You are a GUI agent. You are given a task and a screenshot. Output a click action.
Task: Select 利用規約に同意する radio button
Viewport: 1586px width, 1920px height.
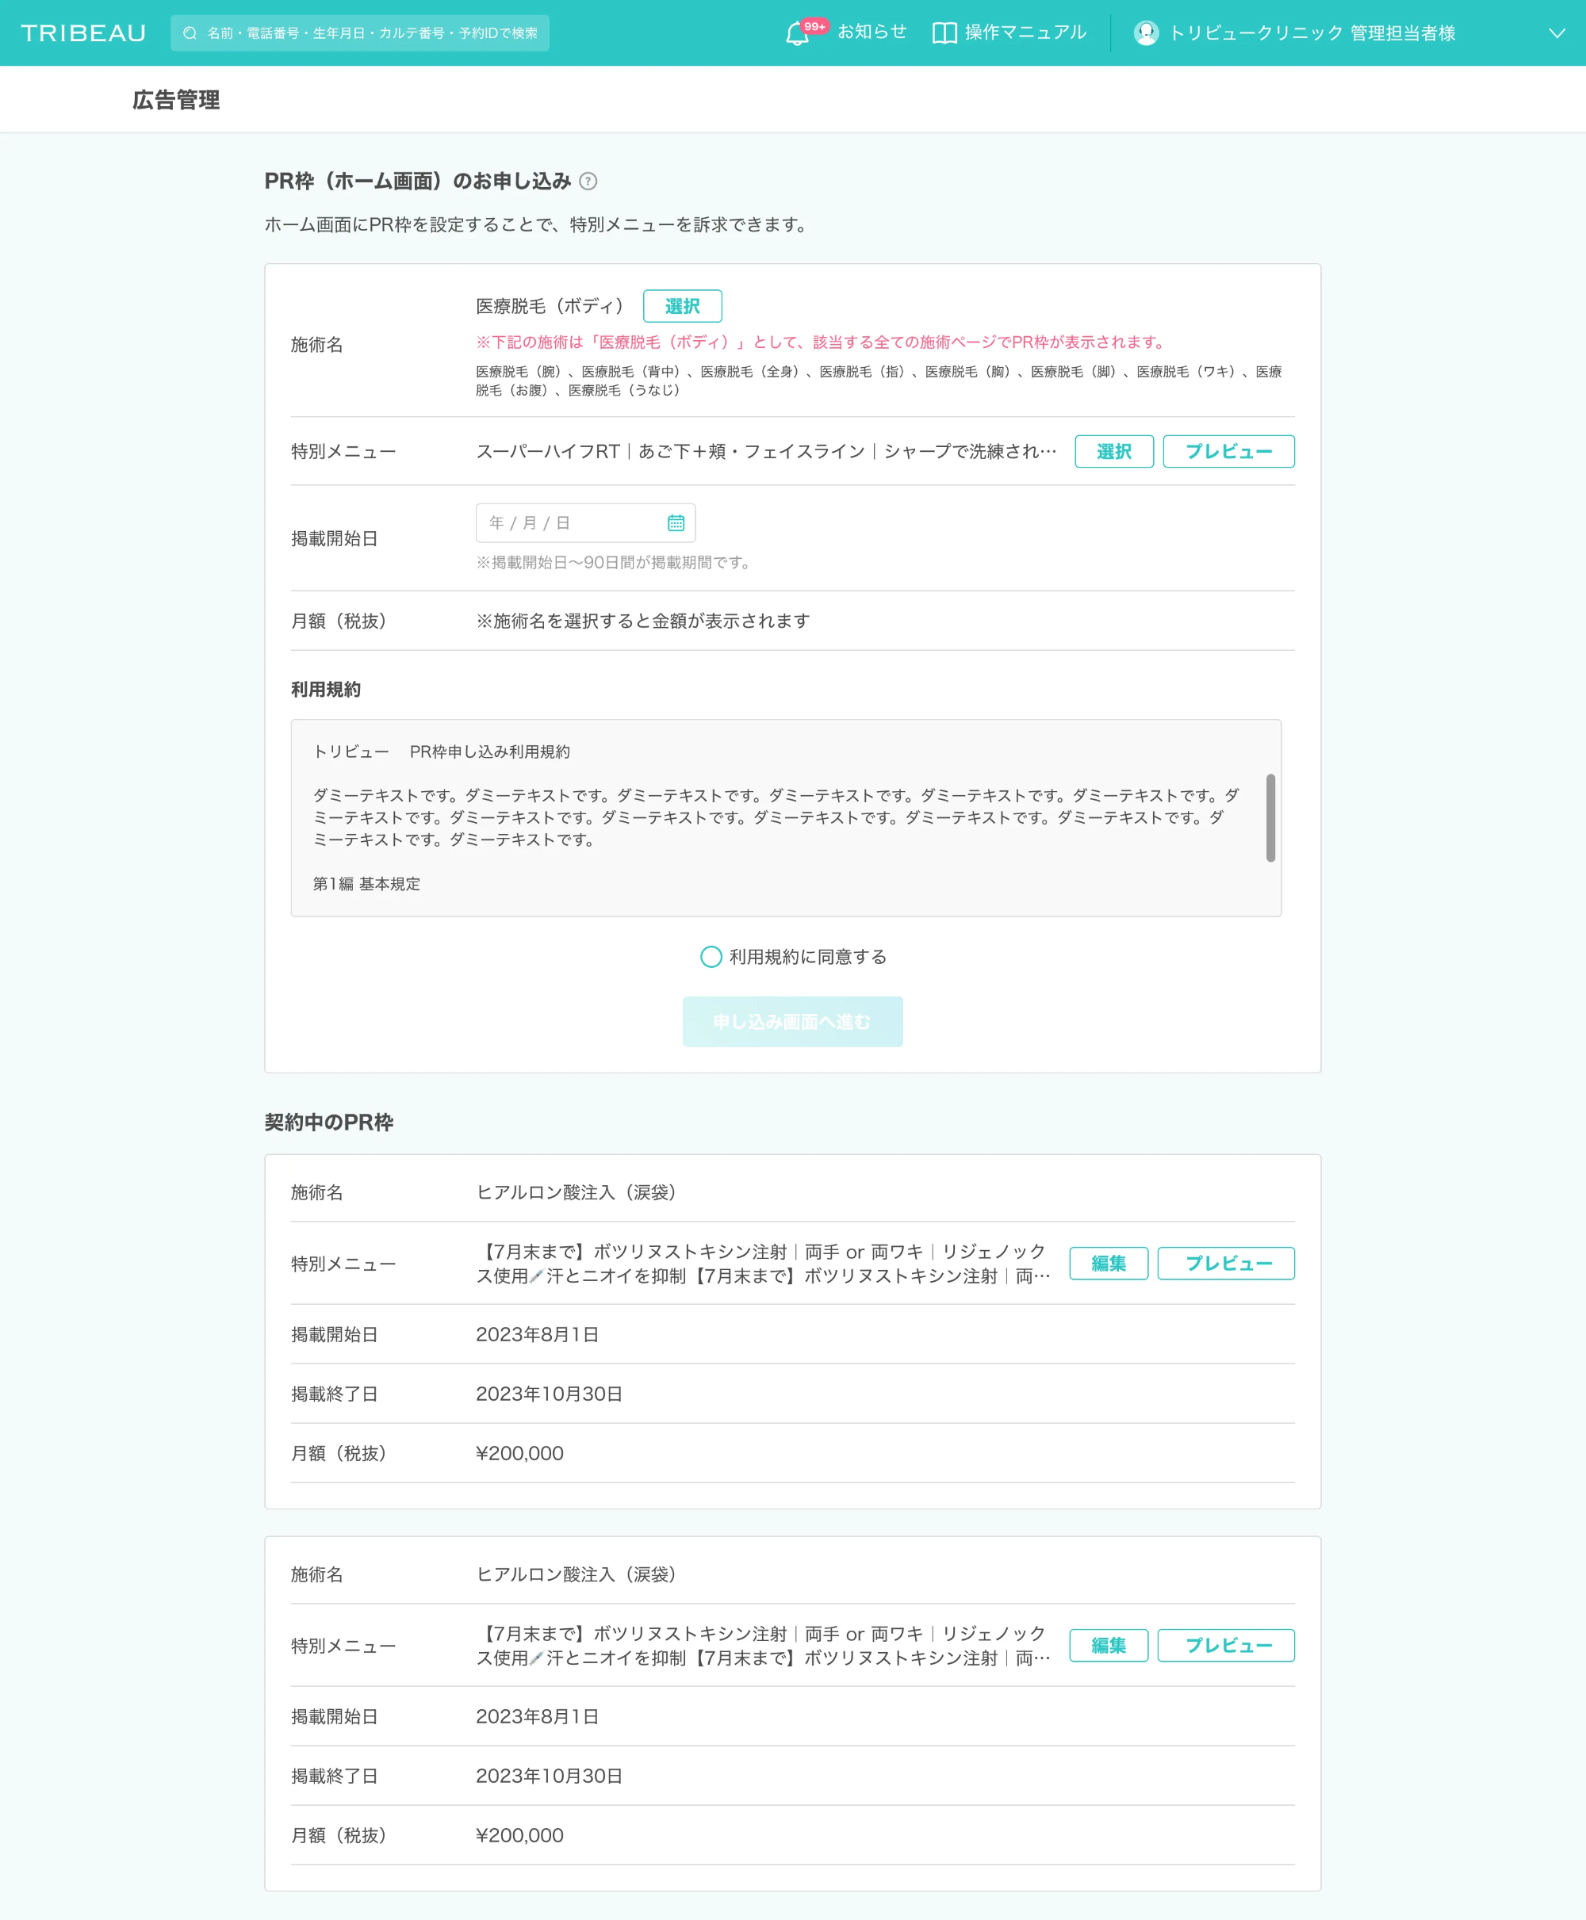tap(711, 956)
